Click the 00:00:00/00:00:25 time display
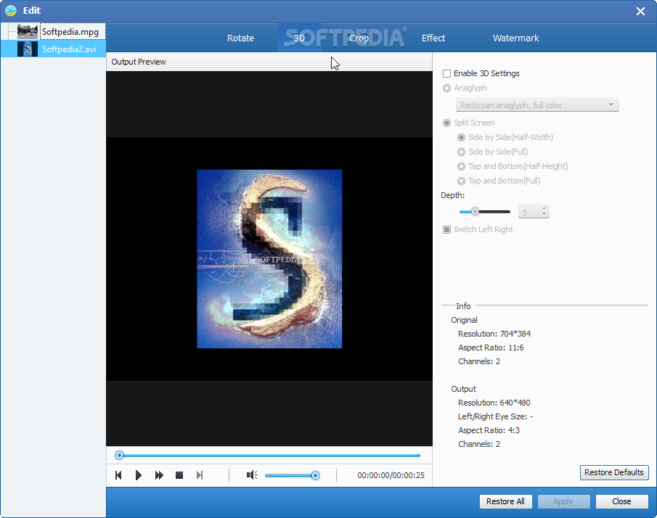 tap(391, 475)
